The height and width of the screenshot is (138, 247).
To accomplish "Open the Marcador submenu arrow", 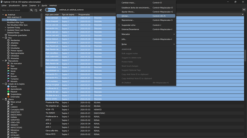I will [174, 34].
